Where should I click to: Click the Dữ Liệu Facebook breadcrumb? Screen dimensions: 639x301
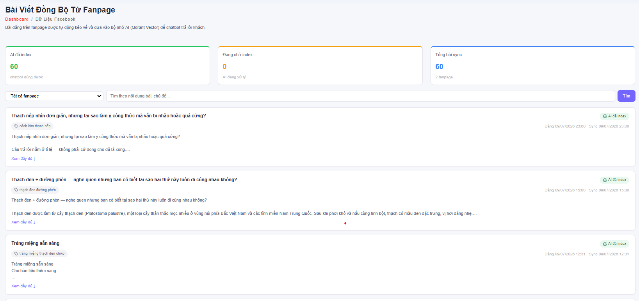point(55,19)
